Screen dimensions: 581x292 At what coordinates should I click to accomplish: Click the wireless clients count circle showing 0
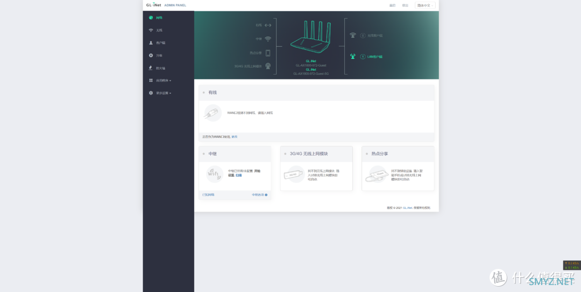[x=363, y=36]
